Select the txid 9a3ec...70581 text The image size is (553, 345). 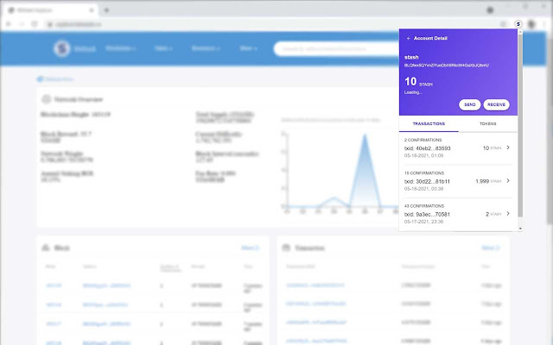[x=427, y=215]
